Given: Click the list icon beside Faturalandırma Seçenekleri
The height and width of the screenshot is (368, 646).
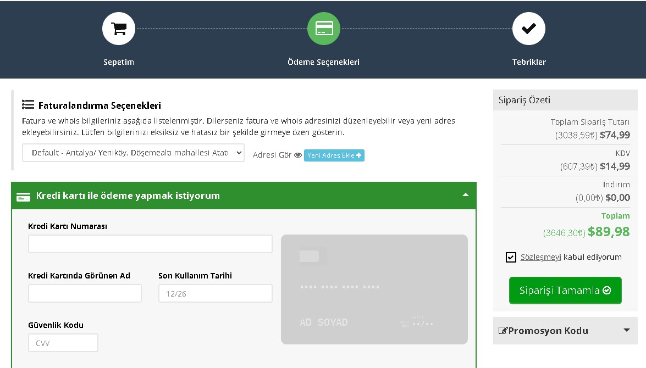Looking at the screenshot, I should [x=28, y=105].
